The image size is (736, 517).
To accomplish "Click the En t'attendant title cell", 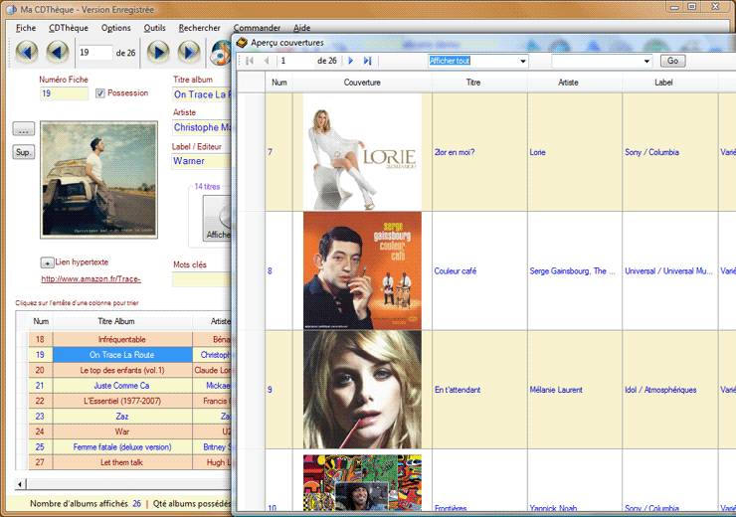I will [x=479, y=390].
